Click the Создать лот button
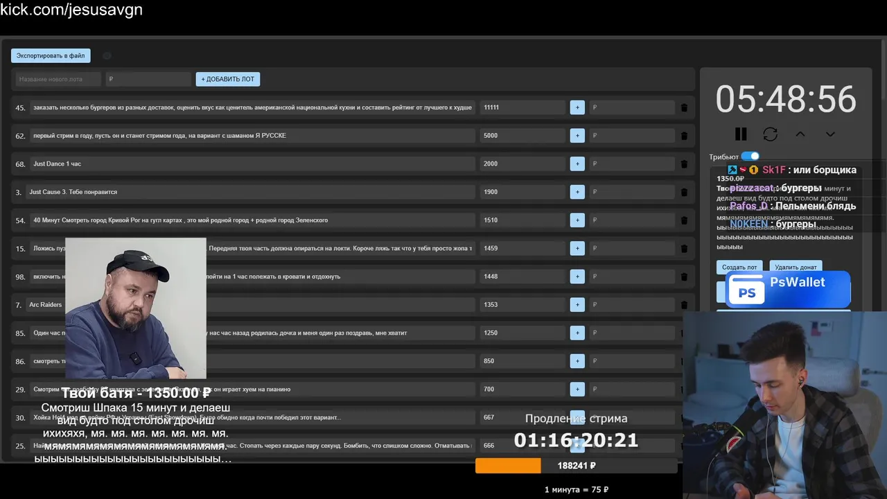 739,267
